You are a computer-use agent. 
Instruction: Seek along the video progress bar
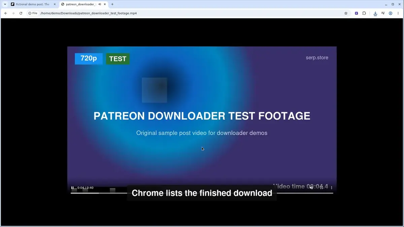(x=202, y=193)
